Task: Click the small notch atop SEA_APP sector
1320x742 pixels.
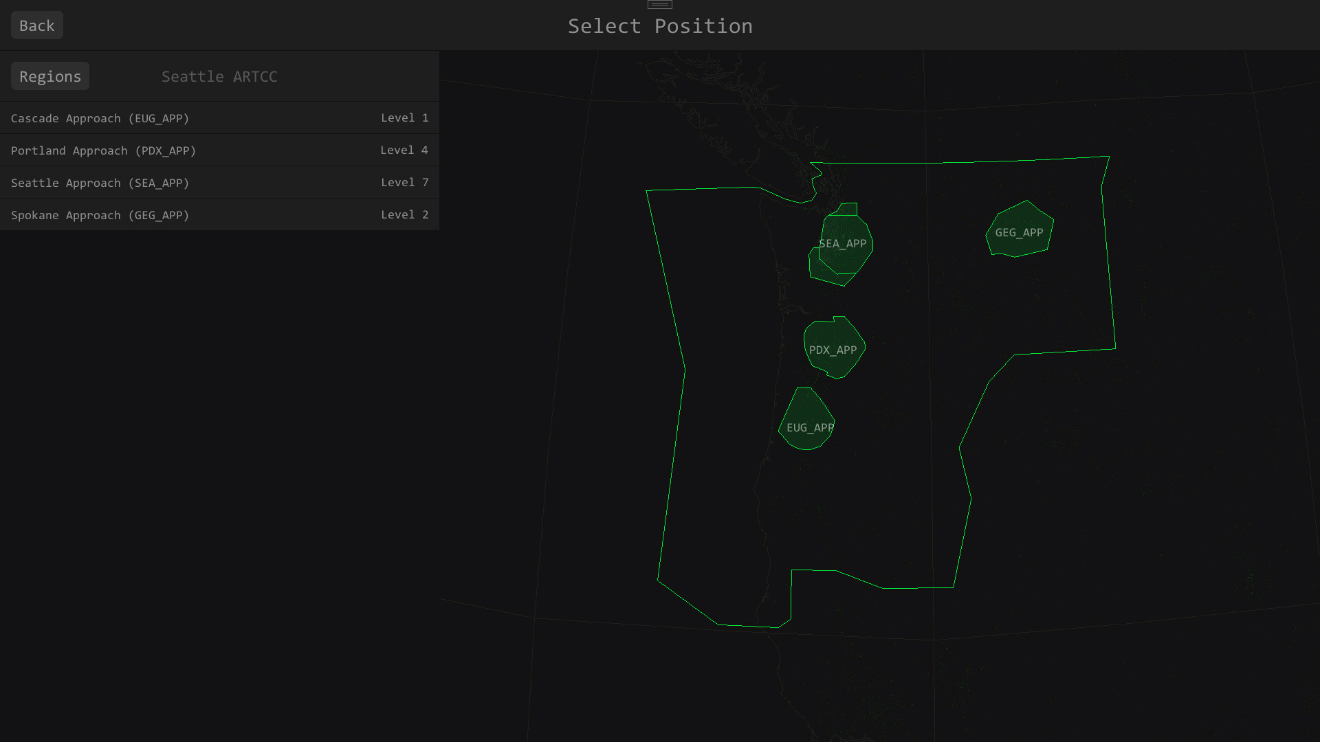Action: (848, 209)
